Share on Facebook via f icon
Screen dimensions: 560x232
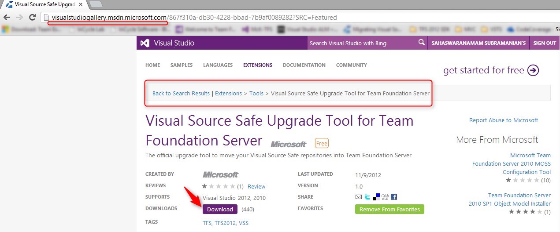[x=394, y=197]
